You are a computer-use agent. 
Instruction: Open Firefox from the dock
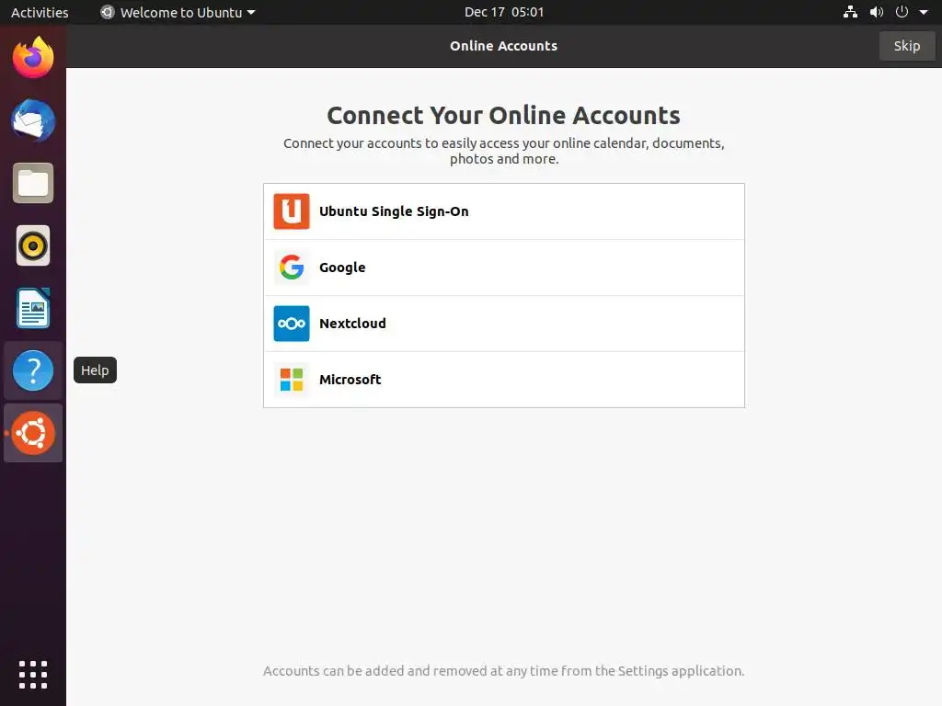(33, 58)
